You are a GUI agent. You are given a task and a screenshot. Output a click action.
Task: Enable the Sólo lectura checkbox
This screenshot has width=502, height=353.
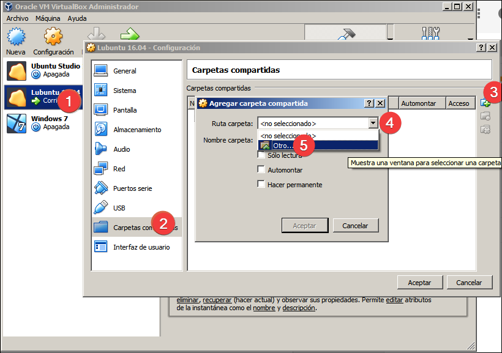pos(261,155)
